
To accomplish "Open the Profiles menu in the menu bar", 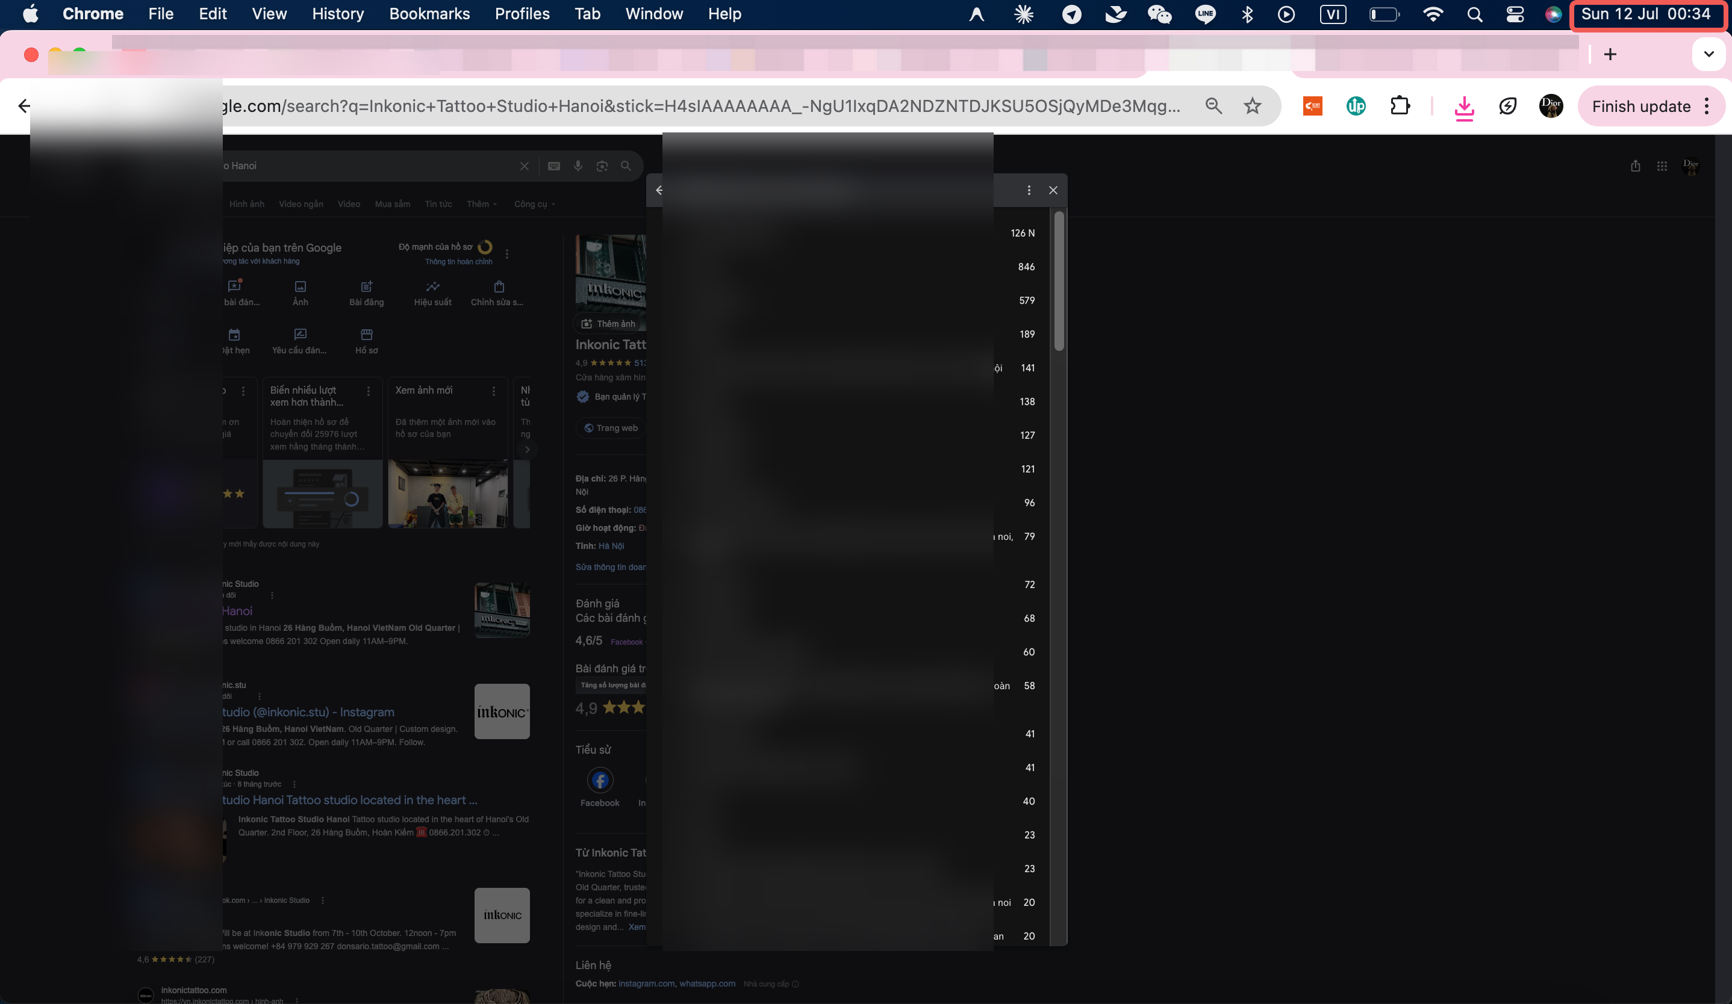I will (522, 14).
